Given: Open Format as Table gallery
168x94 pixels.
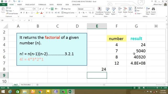Looking at the screenshot, I should coord(107,11).
